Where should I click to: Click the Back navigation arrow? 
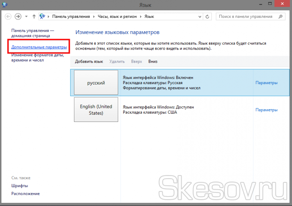[8, 16]
